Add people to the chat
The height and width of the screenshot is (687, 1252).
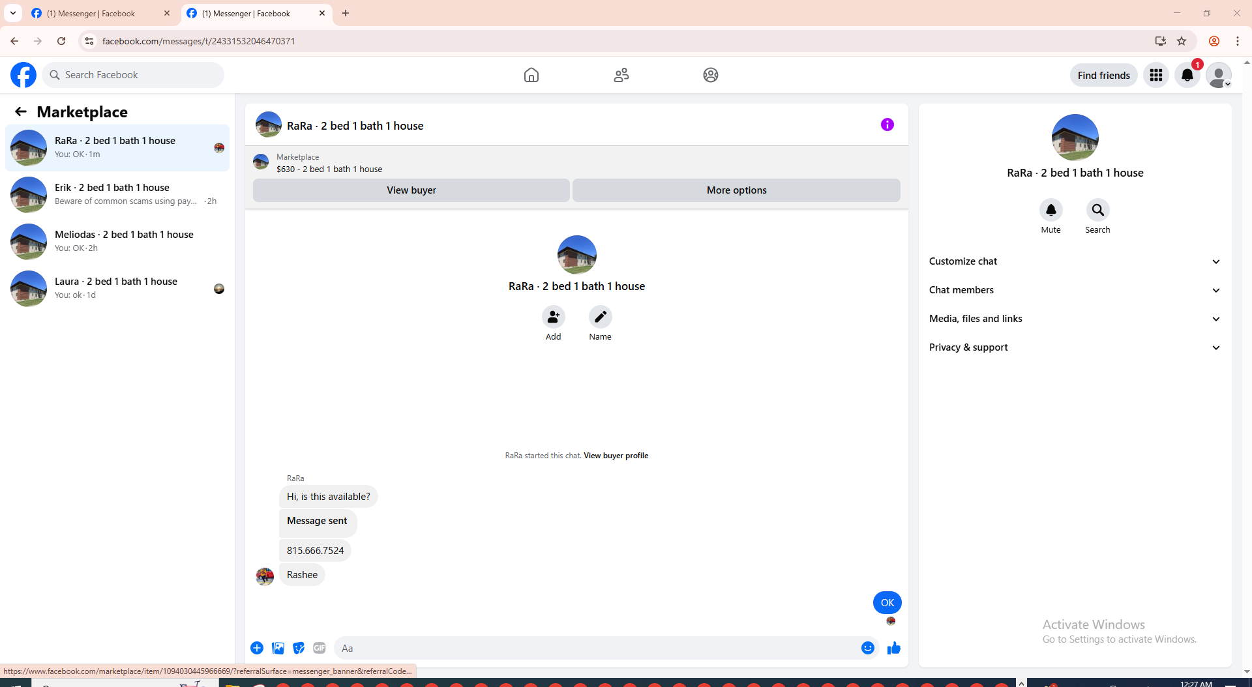tap(553, 317)
